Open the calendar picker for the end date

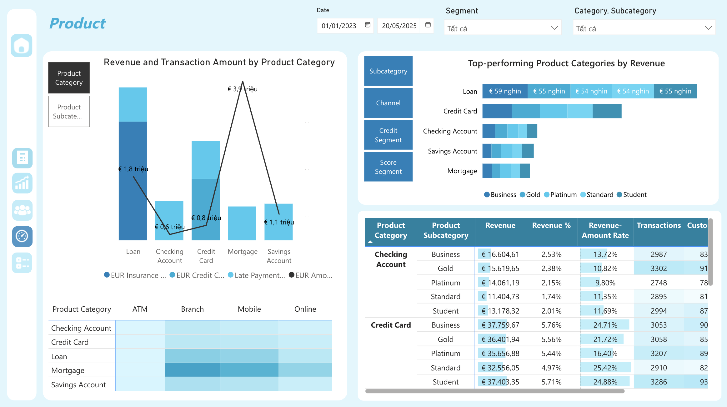(x=427, y=26)
